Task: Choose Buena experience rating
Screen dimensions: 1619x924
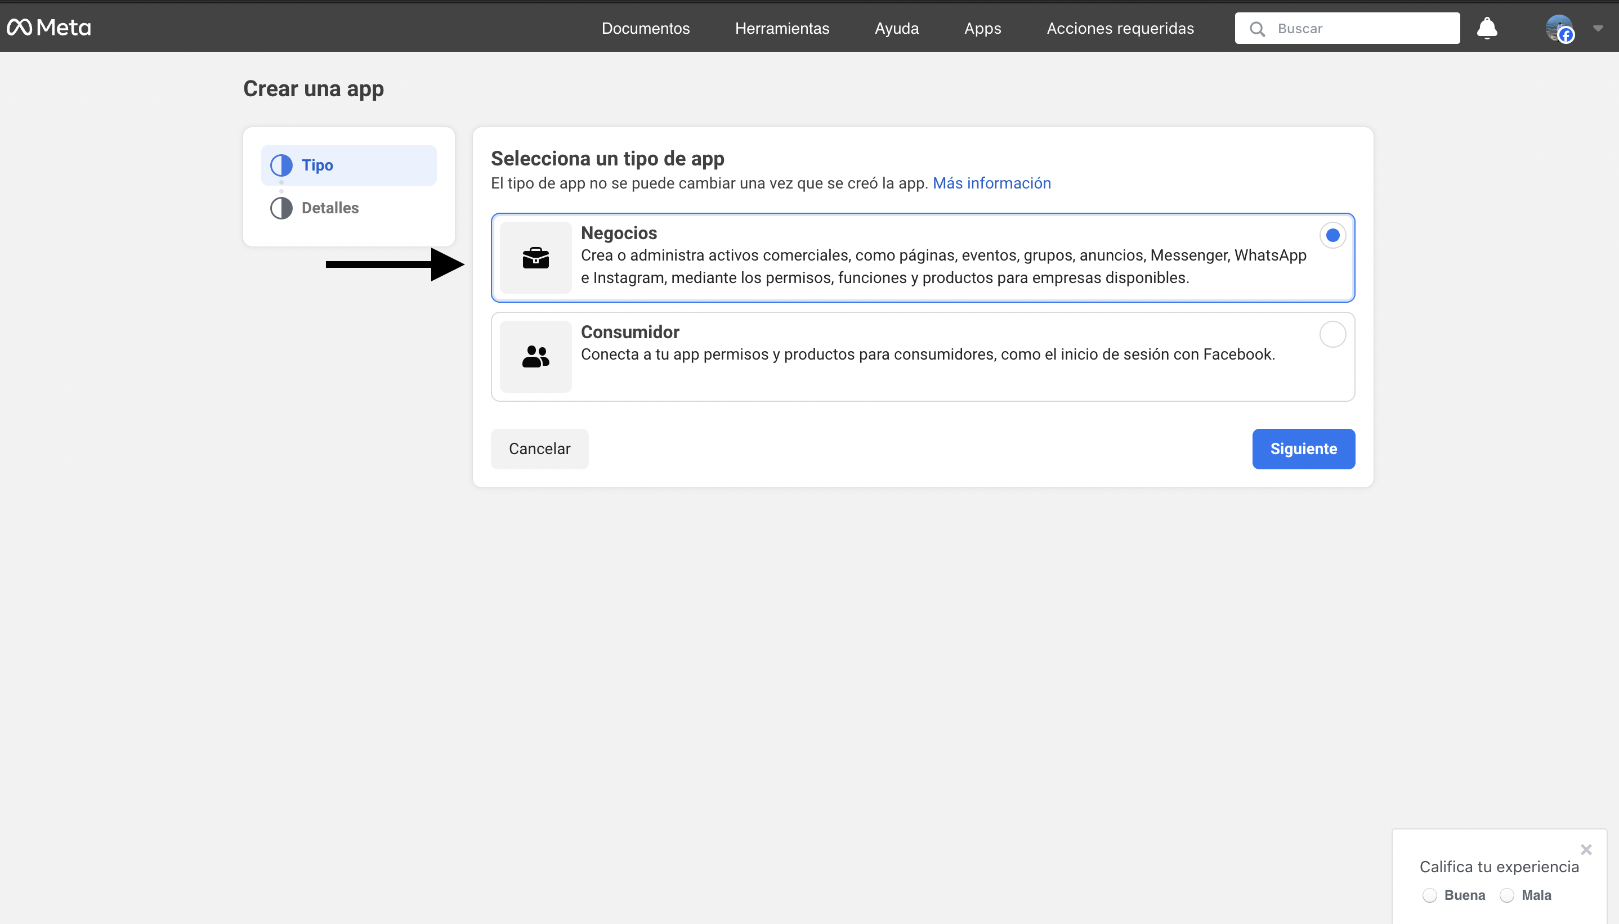Action: pos(1429,895)
